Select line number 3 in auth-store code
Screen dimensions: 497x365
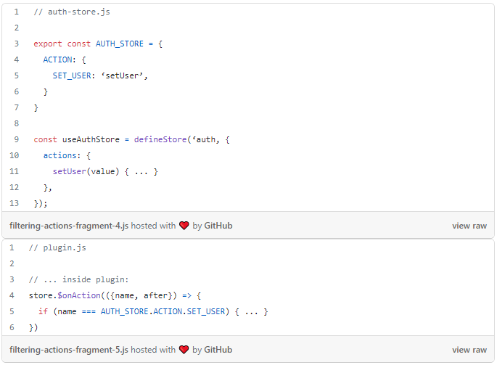tap(16, 44)
